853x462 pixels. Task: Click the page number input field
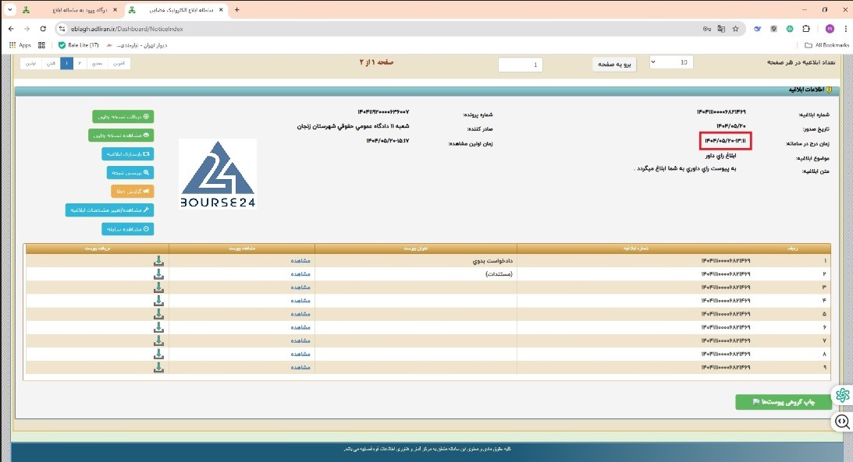pyautogui.click(x=521, y=65)
